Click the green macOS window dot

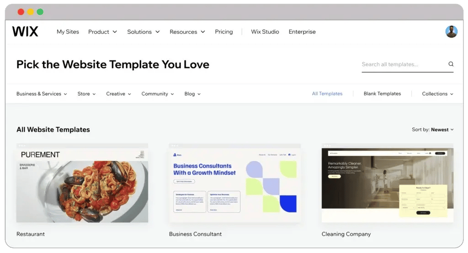tap(40, 12)
